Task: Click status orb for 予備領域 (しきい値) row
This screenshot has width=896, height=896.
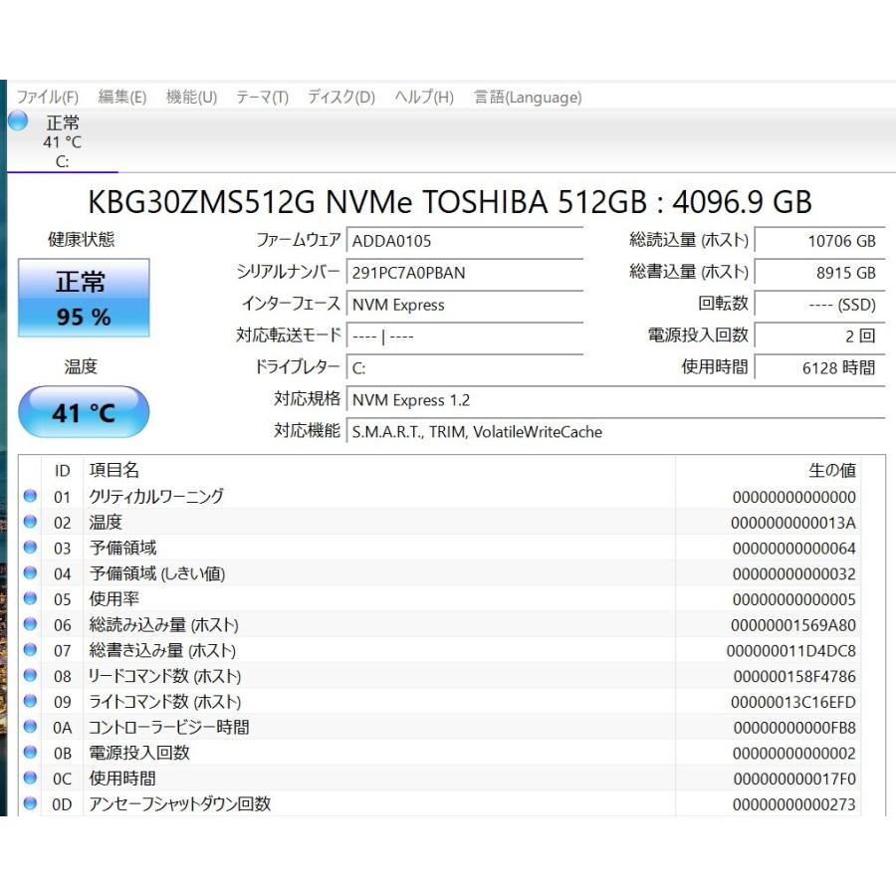Action: tap(30, 572)
